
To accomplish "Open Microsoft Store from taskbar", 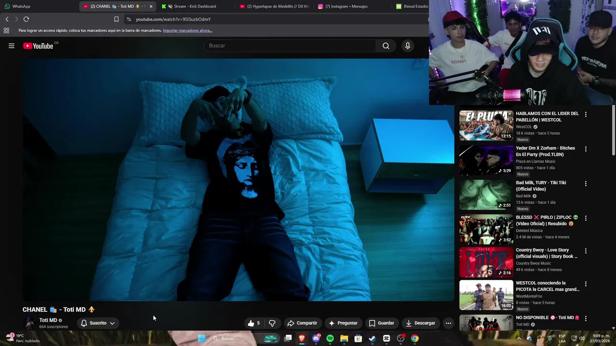I will [x=358, y=338].
